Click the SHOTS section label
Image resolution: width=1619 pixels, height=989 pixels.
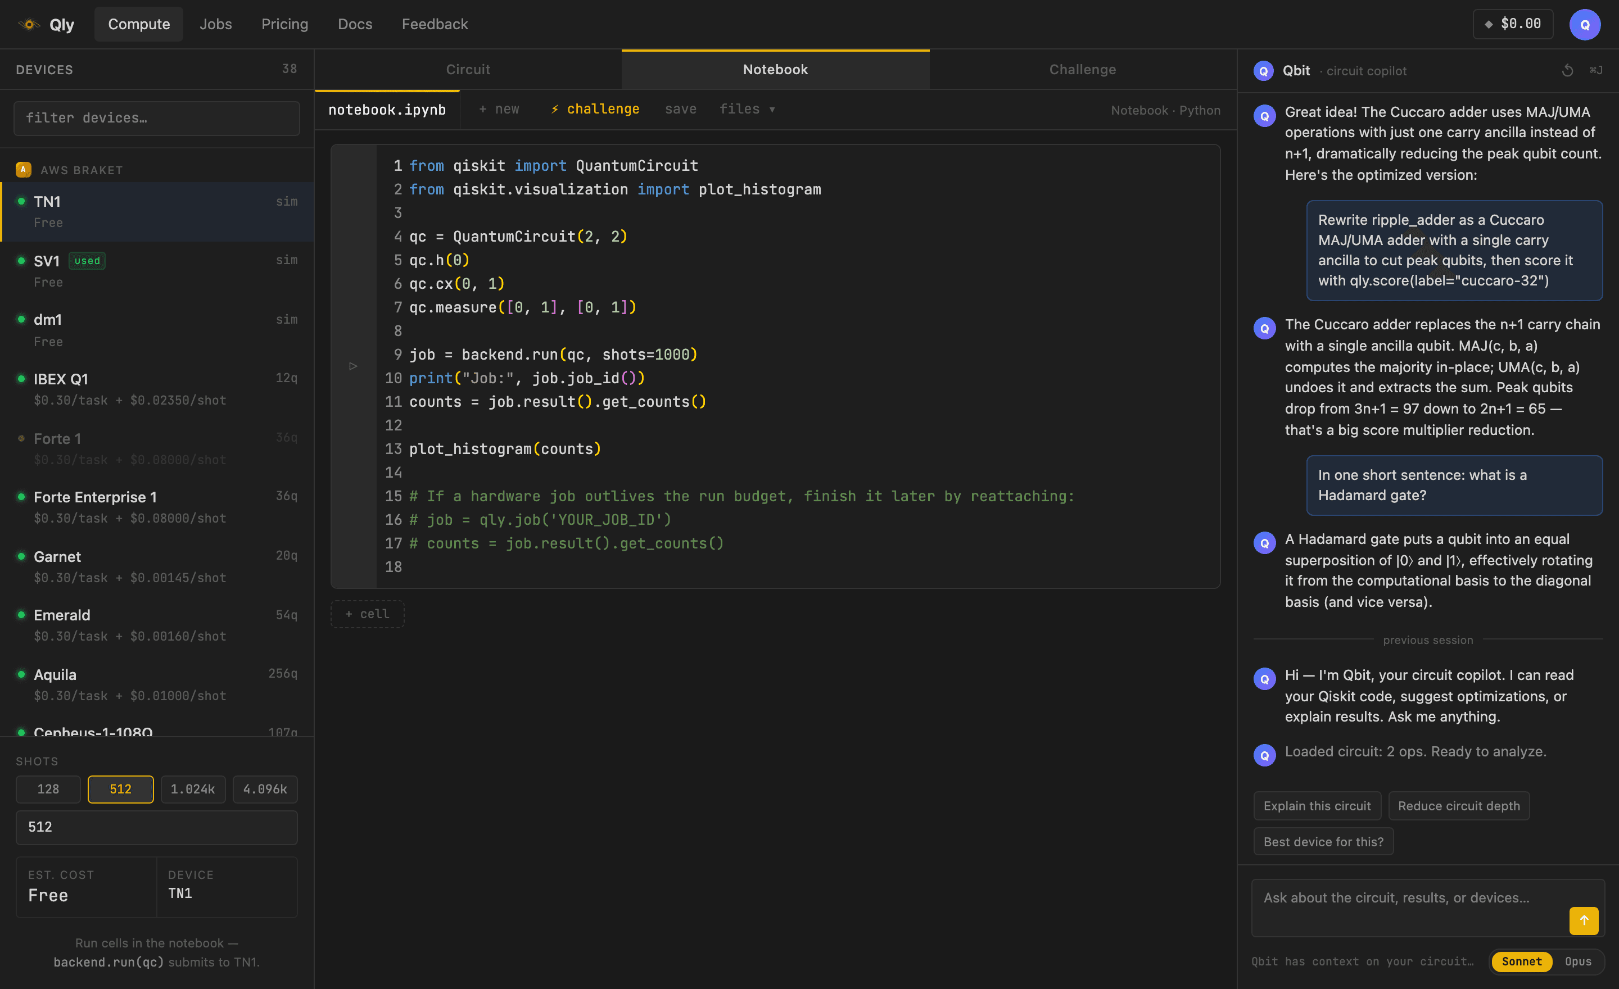coord(37,761)
